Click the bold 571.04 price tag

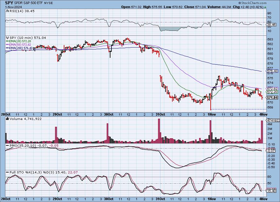coord(273,98)
